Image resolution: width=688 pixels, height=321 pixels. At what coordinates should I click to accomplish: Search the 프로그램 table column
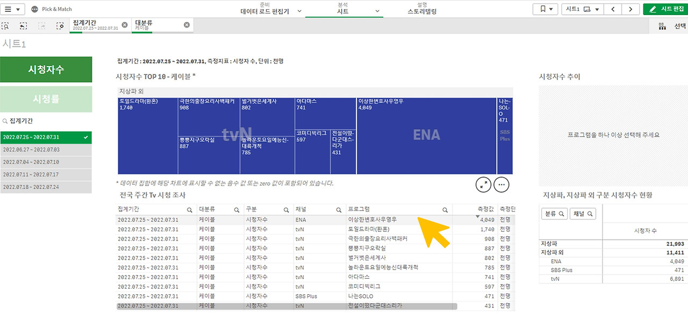(445, 210)
